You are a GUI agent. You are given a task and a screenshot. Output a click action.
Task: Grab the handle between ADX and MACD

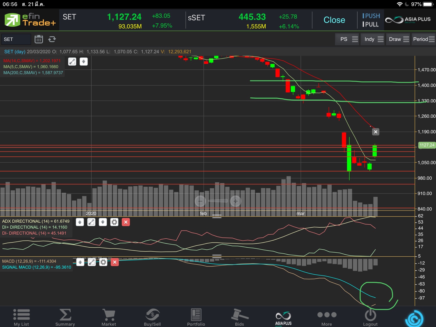coord(217,256)
